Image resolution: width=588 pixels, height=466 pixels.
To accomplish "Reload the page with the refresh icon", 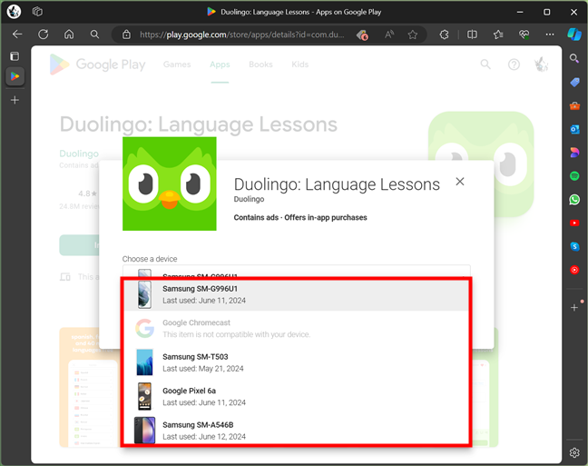I will [x=44, y=35].
